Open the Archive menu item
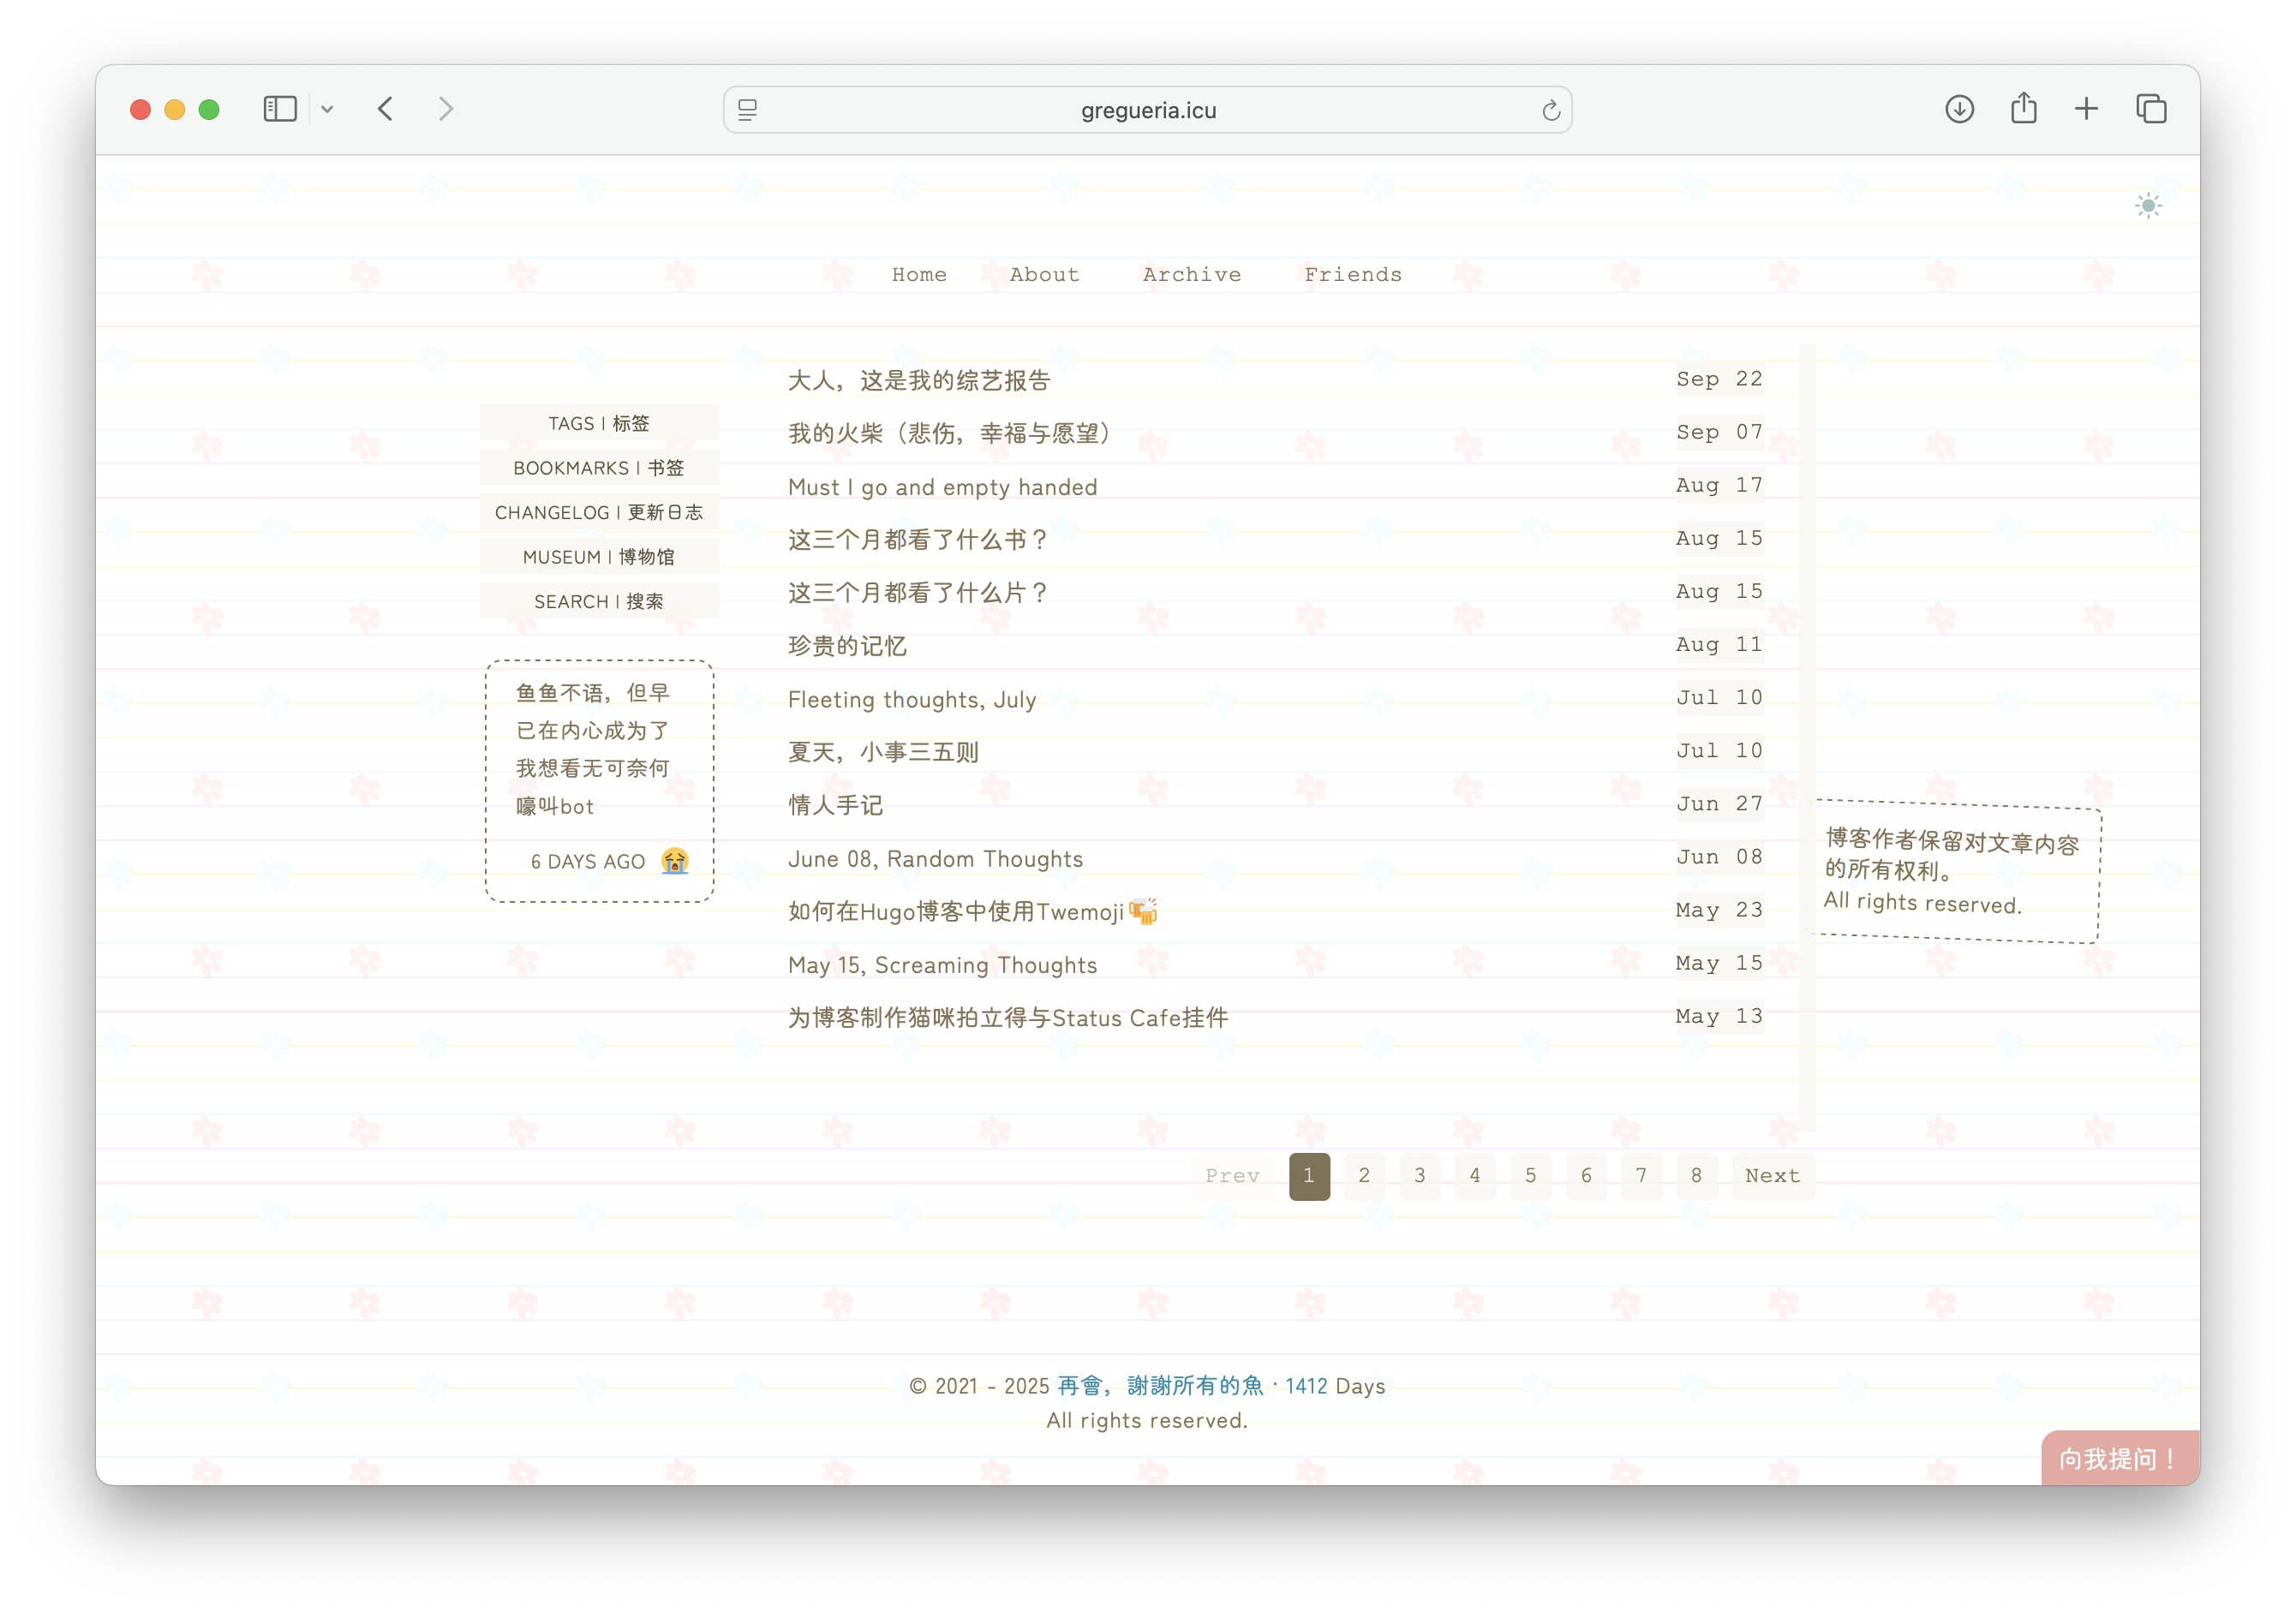 (x=1191, y=274)
